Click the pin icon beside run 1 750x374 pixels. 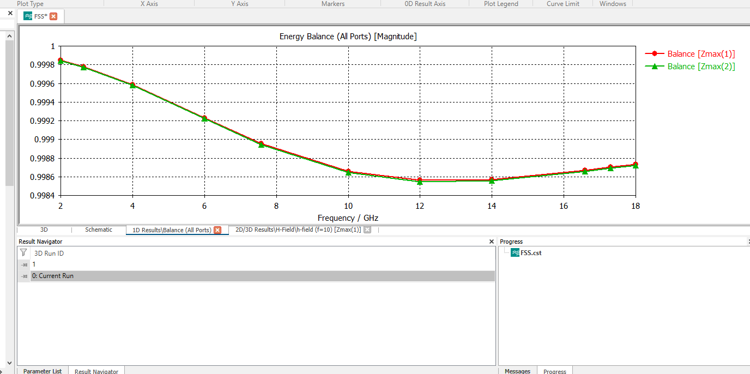click(24, 265)
